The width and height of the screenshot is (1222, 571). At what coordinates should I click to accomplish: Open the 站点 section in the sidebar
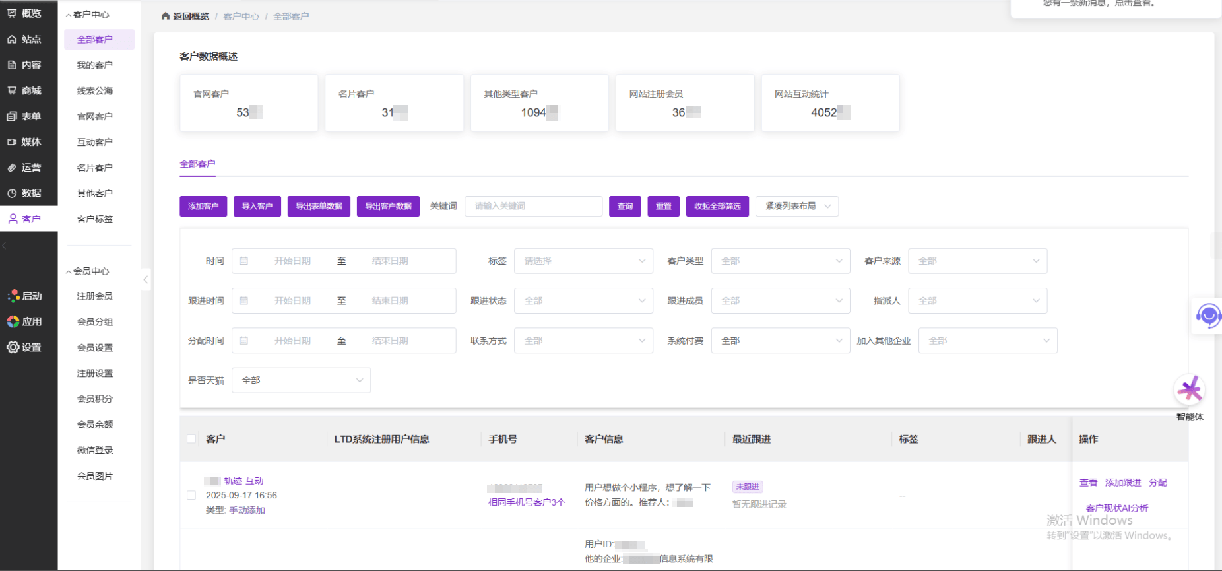click(24, 39)
